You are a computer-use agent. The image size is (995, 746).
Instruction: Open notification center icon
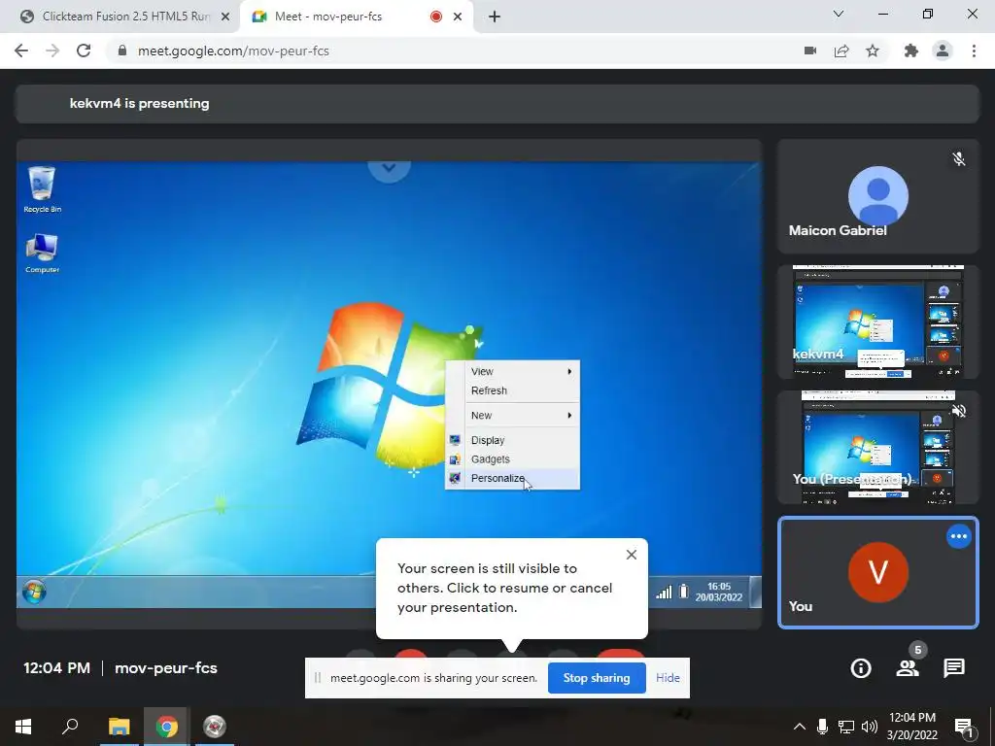(963, 728)
